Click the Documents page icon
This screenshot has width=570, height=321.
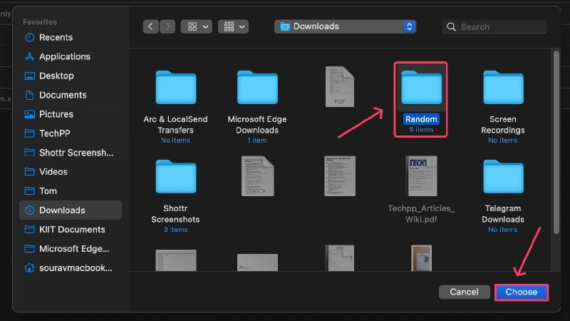pyautogui.click(x=29, y=95)
